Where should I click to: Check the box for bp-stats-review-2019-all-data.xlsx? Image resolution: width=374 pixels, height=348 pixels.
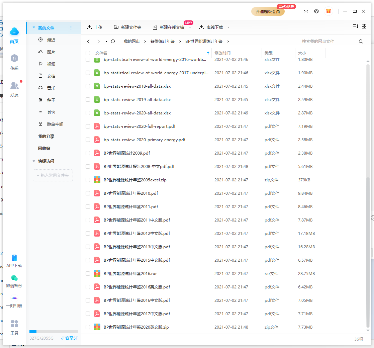[x=88, y=99]
